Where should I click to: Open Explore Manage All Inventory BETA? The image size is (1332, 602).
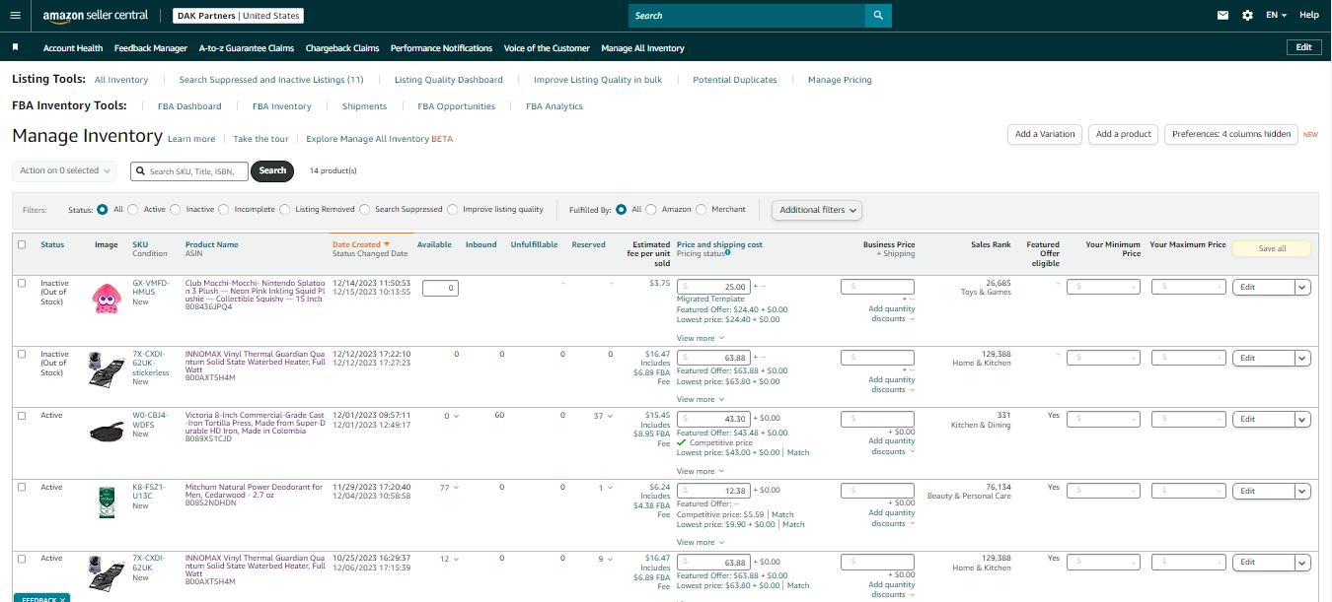(380, 139)
